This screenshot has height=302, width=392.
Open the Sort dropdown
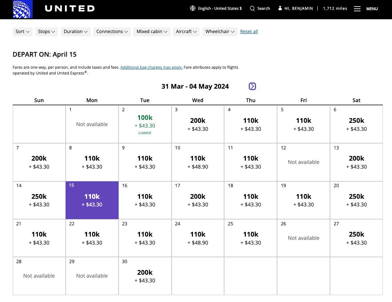pyautogui.click(x=22, y=32)
